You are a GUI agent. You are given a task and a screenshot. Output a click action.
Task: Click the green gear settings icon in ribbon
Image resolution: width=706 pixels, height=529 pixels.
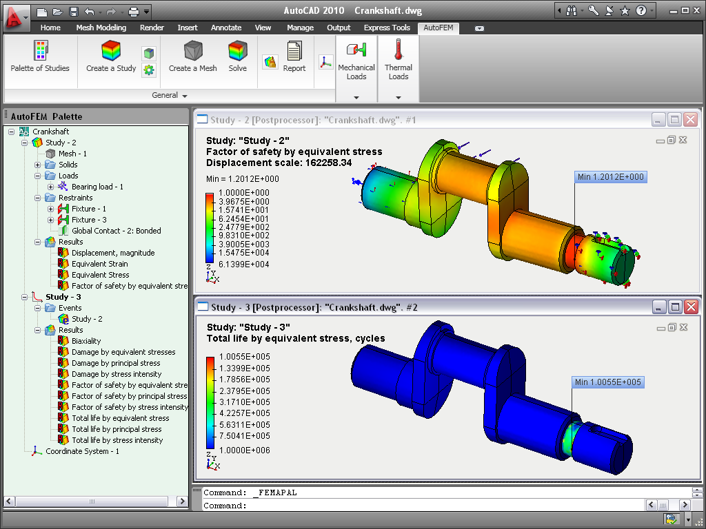click(x=149, y=70)
